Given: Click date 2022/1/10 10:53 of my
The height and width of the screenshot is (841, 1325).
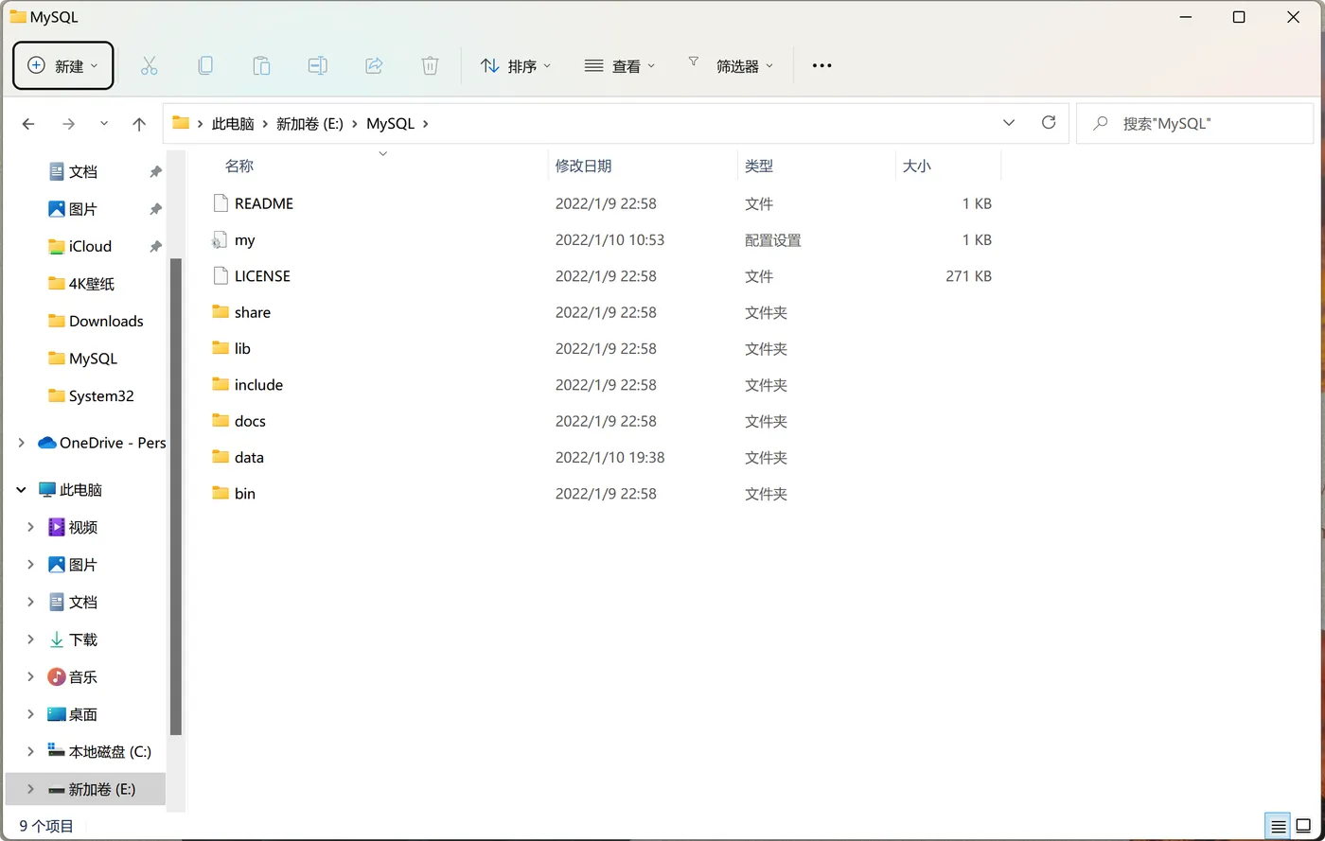Looking at the screenshot, I should 609,240.
